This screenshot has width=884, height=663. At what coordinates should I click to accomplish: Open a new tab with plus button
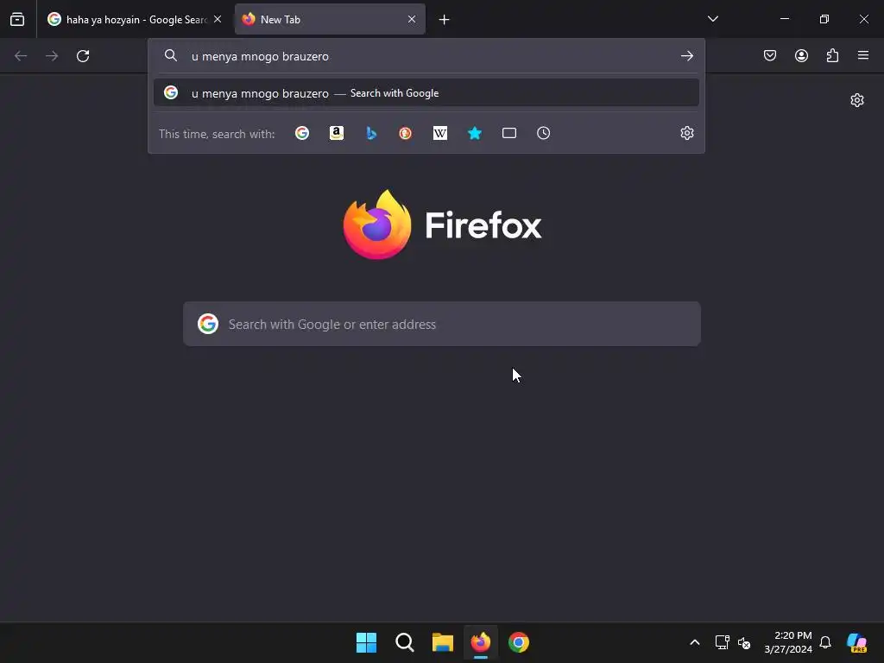[x=445, y=20]
